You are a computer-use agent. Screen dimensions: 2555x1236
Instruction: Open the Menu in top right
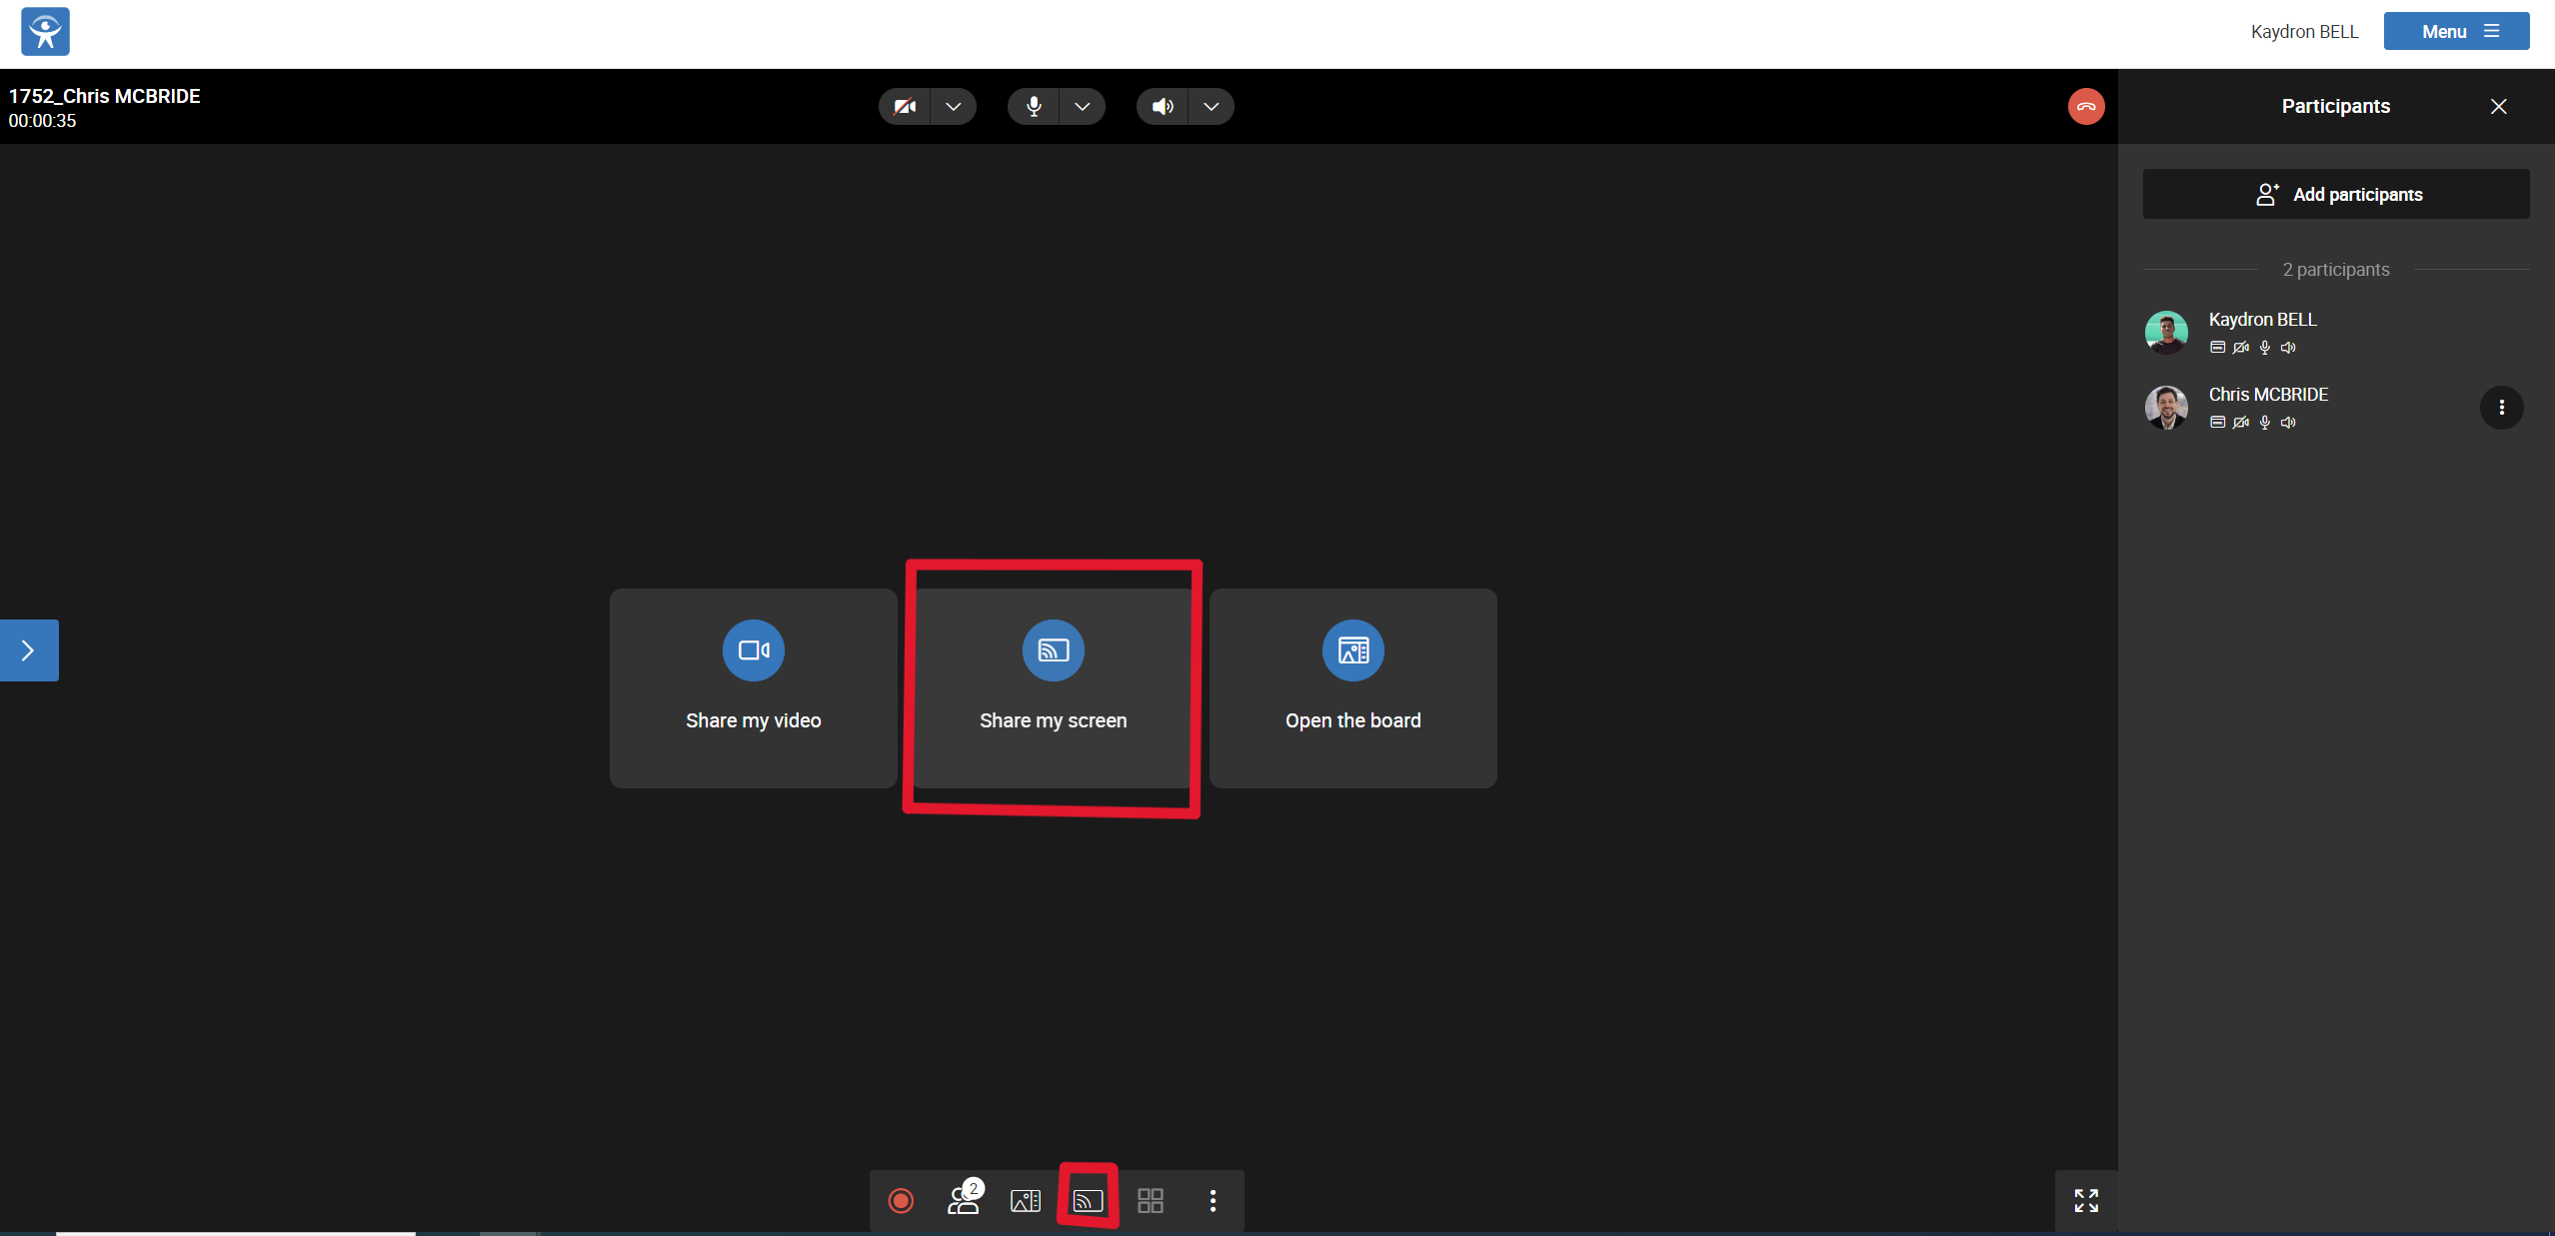pos(2456,31)
